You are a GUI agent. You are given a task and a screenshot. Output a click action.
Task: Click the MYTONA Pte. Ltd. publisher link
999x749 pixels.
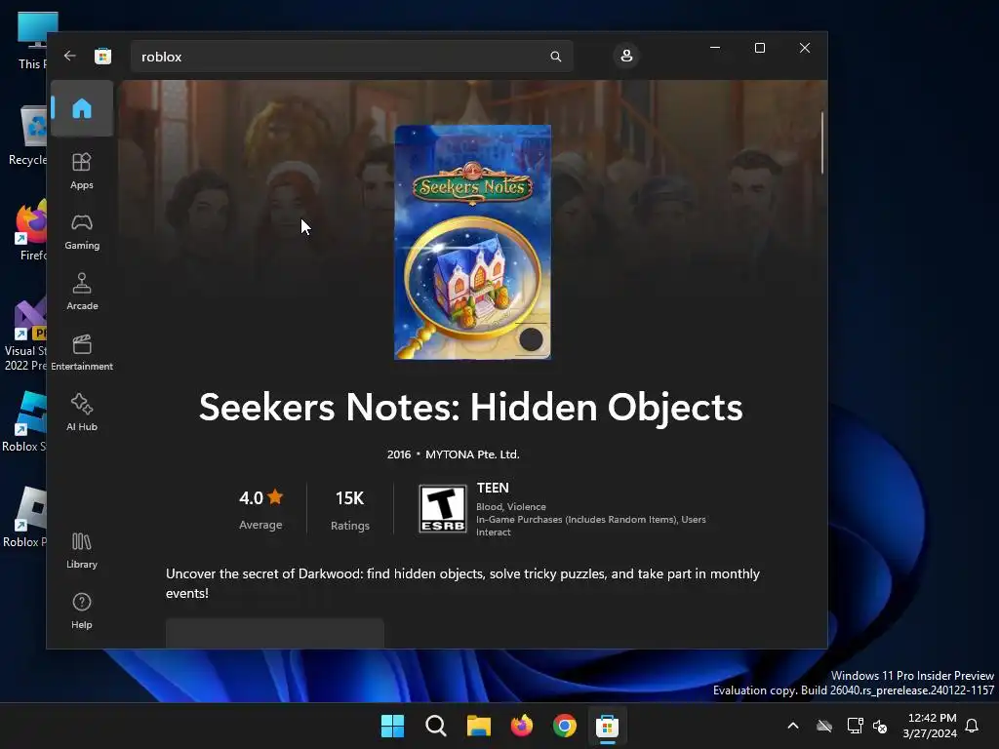pos(472,454)
